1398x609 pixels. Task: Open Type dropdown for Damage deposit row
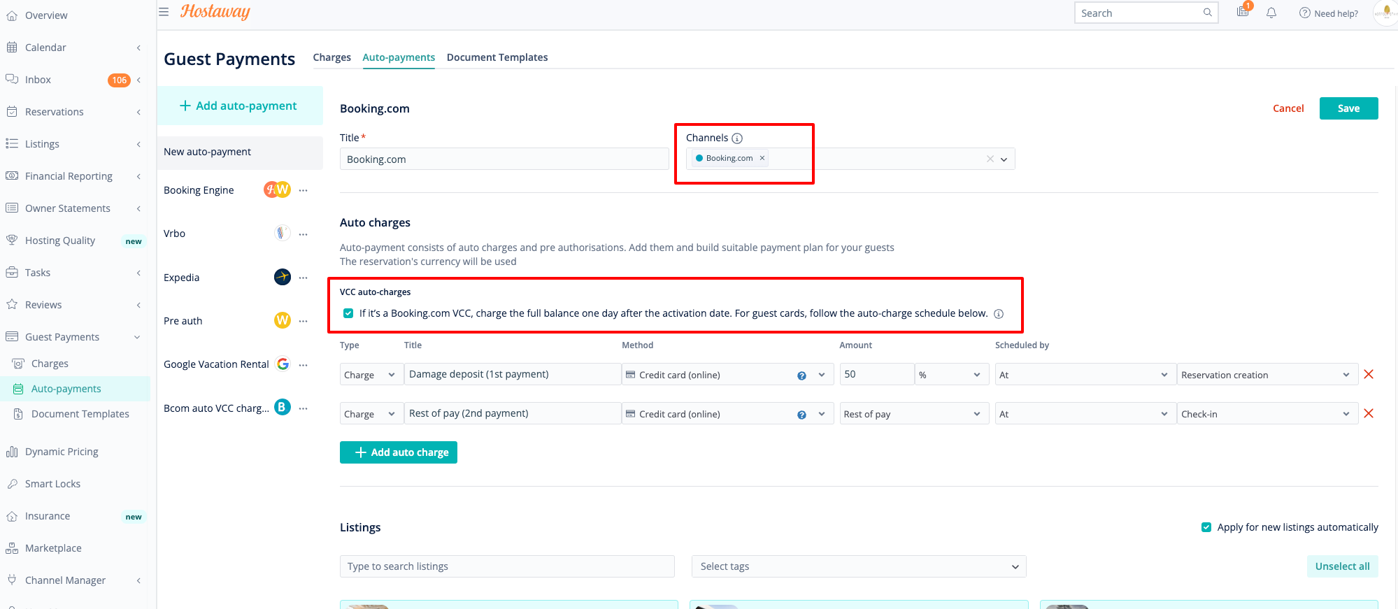click(x=371, y=375)
